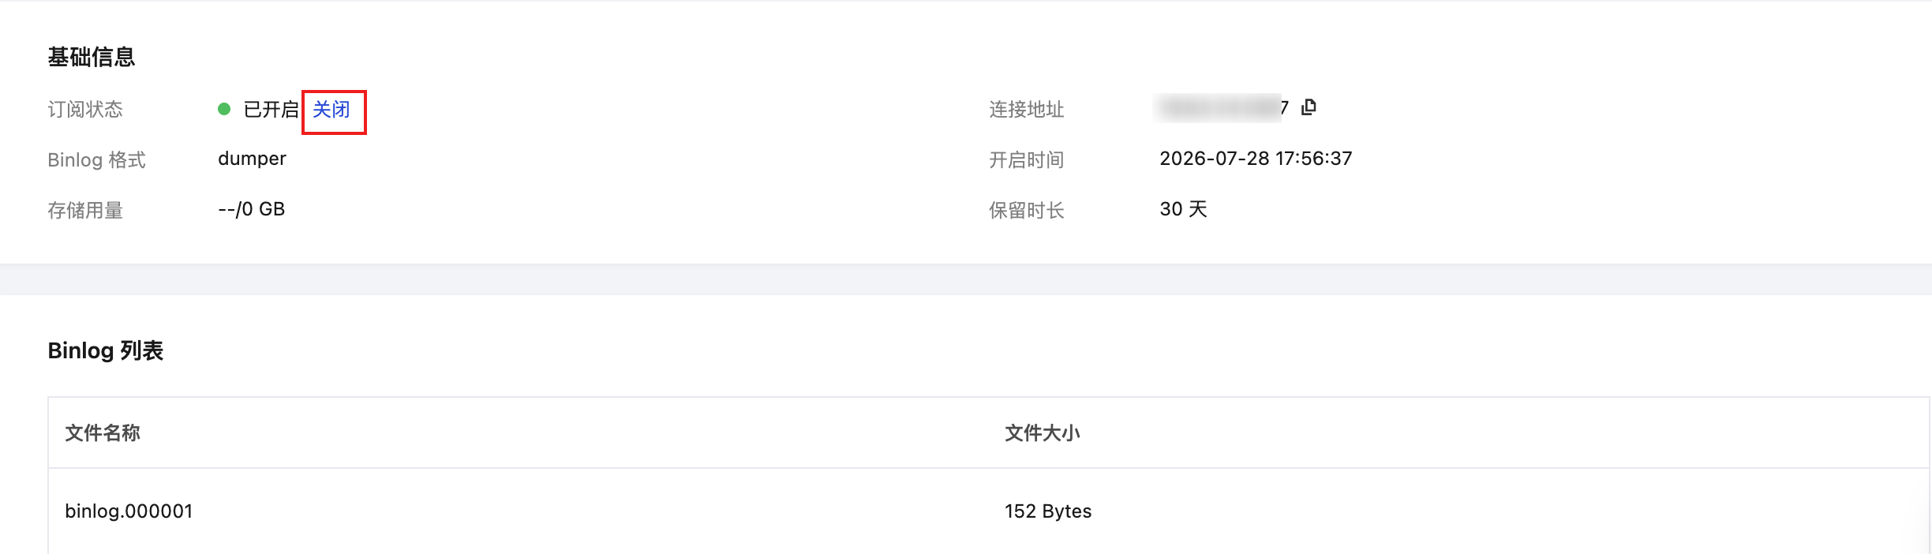Select the dumper Binlog format value
The width and height of the screenshot is (1932, 554).
[x=252, y=159]
